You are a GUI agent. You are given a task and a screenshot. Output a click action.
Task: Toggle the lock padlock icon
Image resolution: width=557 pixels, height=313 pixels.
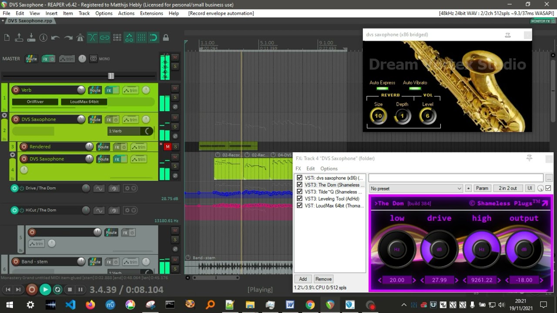tap(166, 38)
